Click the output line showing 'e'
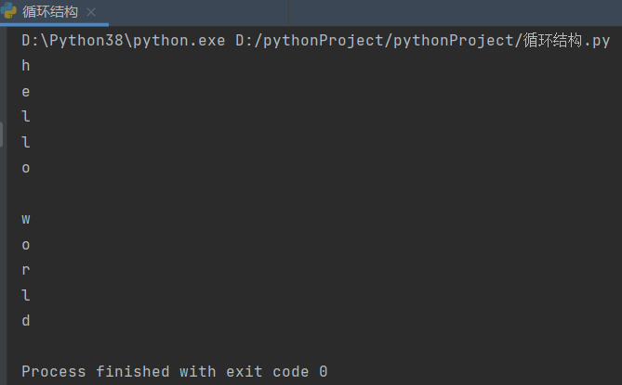Viewport: 622px width, 385px height. click(x=26, y=92)
